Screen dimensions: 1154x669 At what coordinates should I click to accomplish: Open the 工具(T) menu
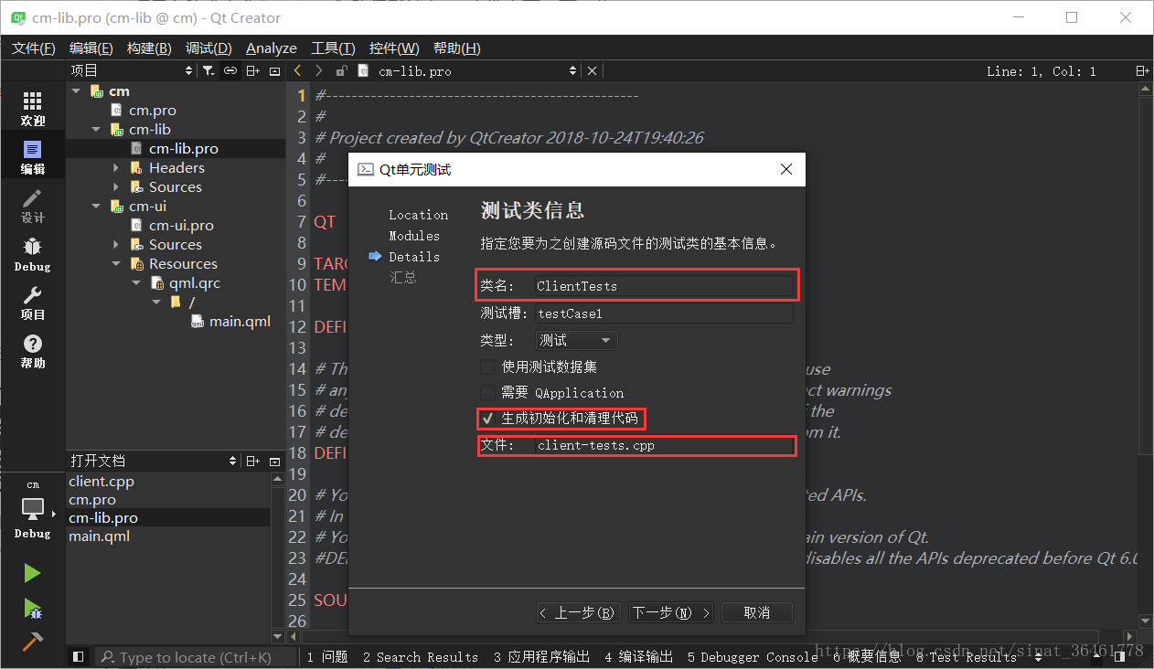[x=333, y=48]
